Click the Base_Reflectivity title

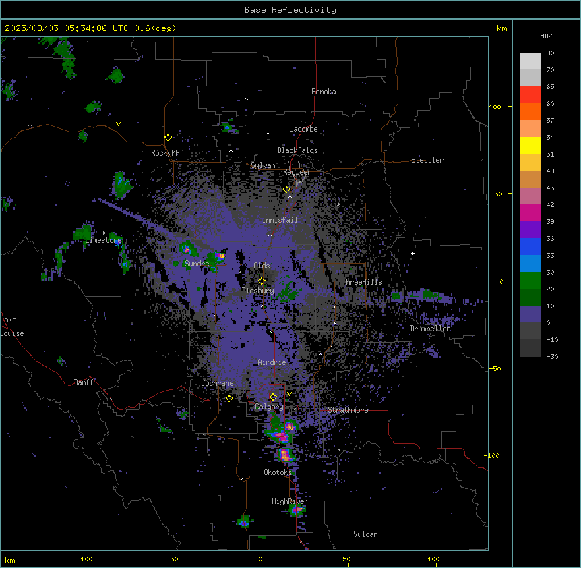[290, 10]
